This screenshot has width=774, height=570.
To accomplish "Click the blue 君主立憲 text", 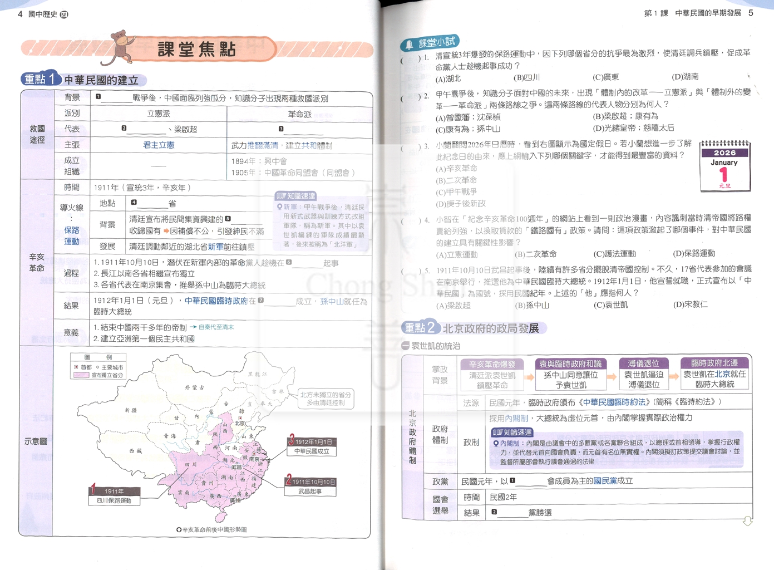I will coord(159,145).
